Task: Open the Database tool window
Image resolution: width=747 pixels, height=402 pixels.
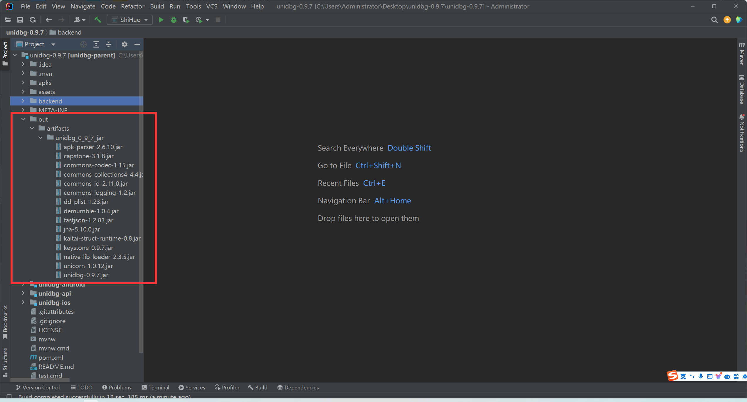Action: 742,89
